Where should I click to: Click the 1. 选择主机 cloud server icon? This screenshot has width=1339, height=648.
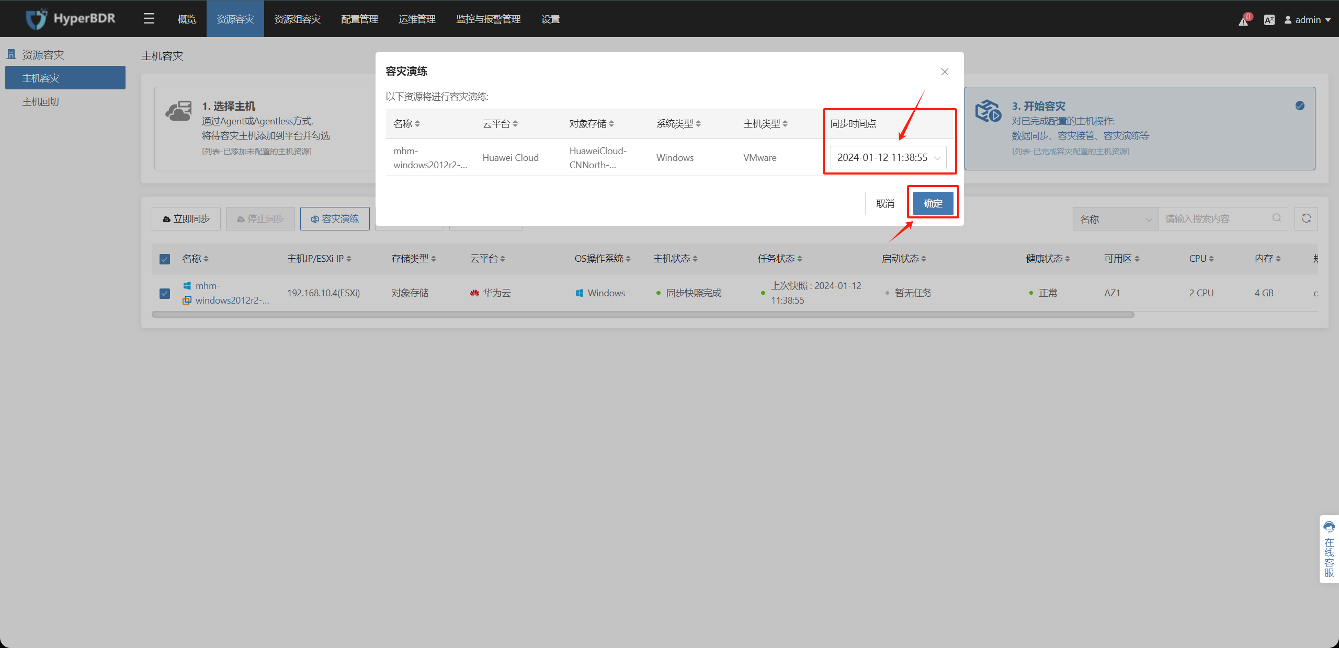(x=178, y=111)
